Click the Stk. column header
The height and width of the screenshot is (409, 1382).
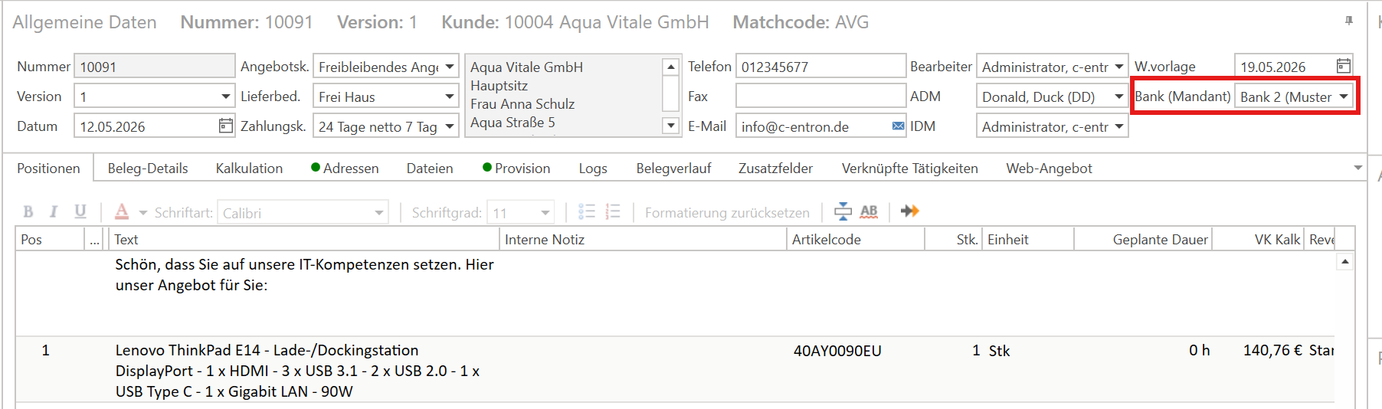(953, 240)
